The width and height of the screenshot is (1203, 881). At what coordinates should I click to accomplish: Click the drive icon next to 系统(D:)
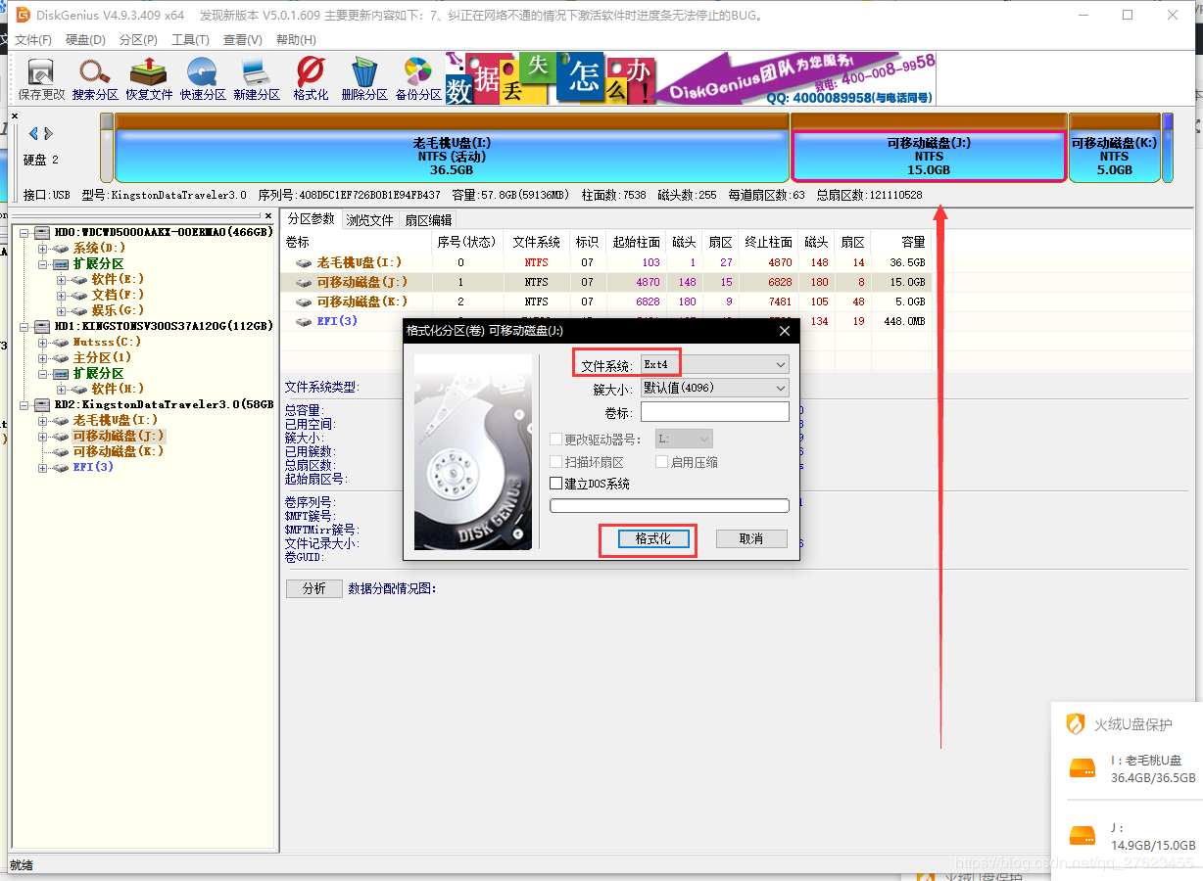(x=62, y=248)
